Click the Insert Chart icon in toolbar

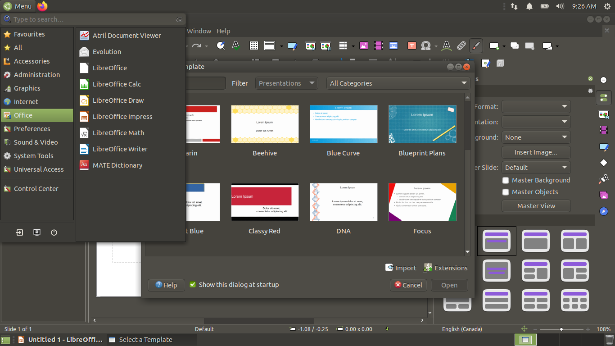[x=393, y=46]
